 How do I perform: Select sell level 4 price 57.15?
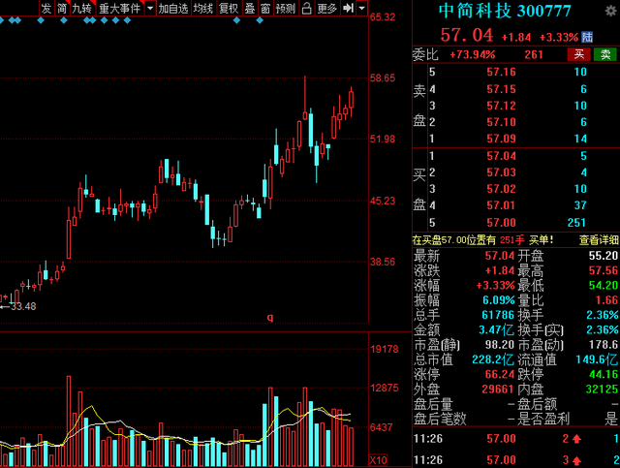tap(501, 89)
